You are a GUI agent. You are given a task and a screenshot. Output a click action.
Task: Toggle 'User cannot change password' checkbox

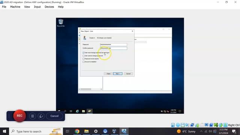[x=83, y=56]
